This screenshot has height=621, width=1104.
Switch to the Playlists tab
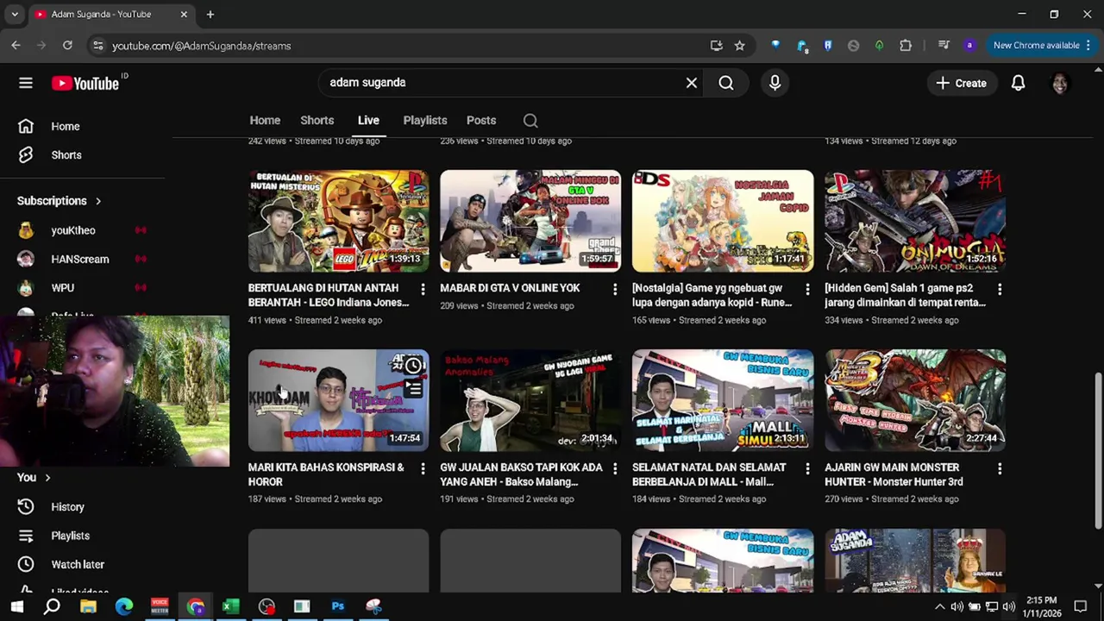425,121
